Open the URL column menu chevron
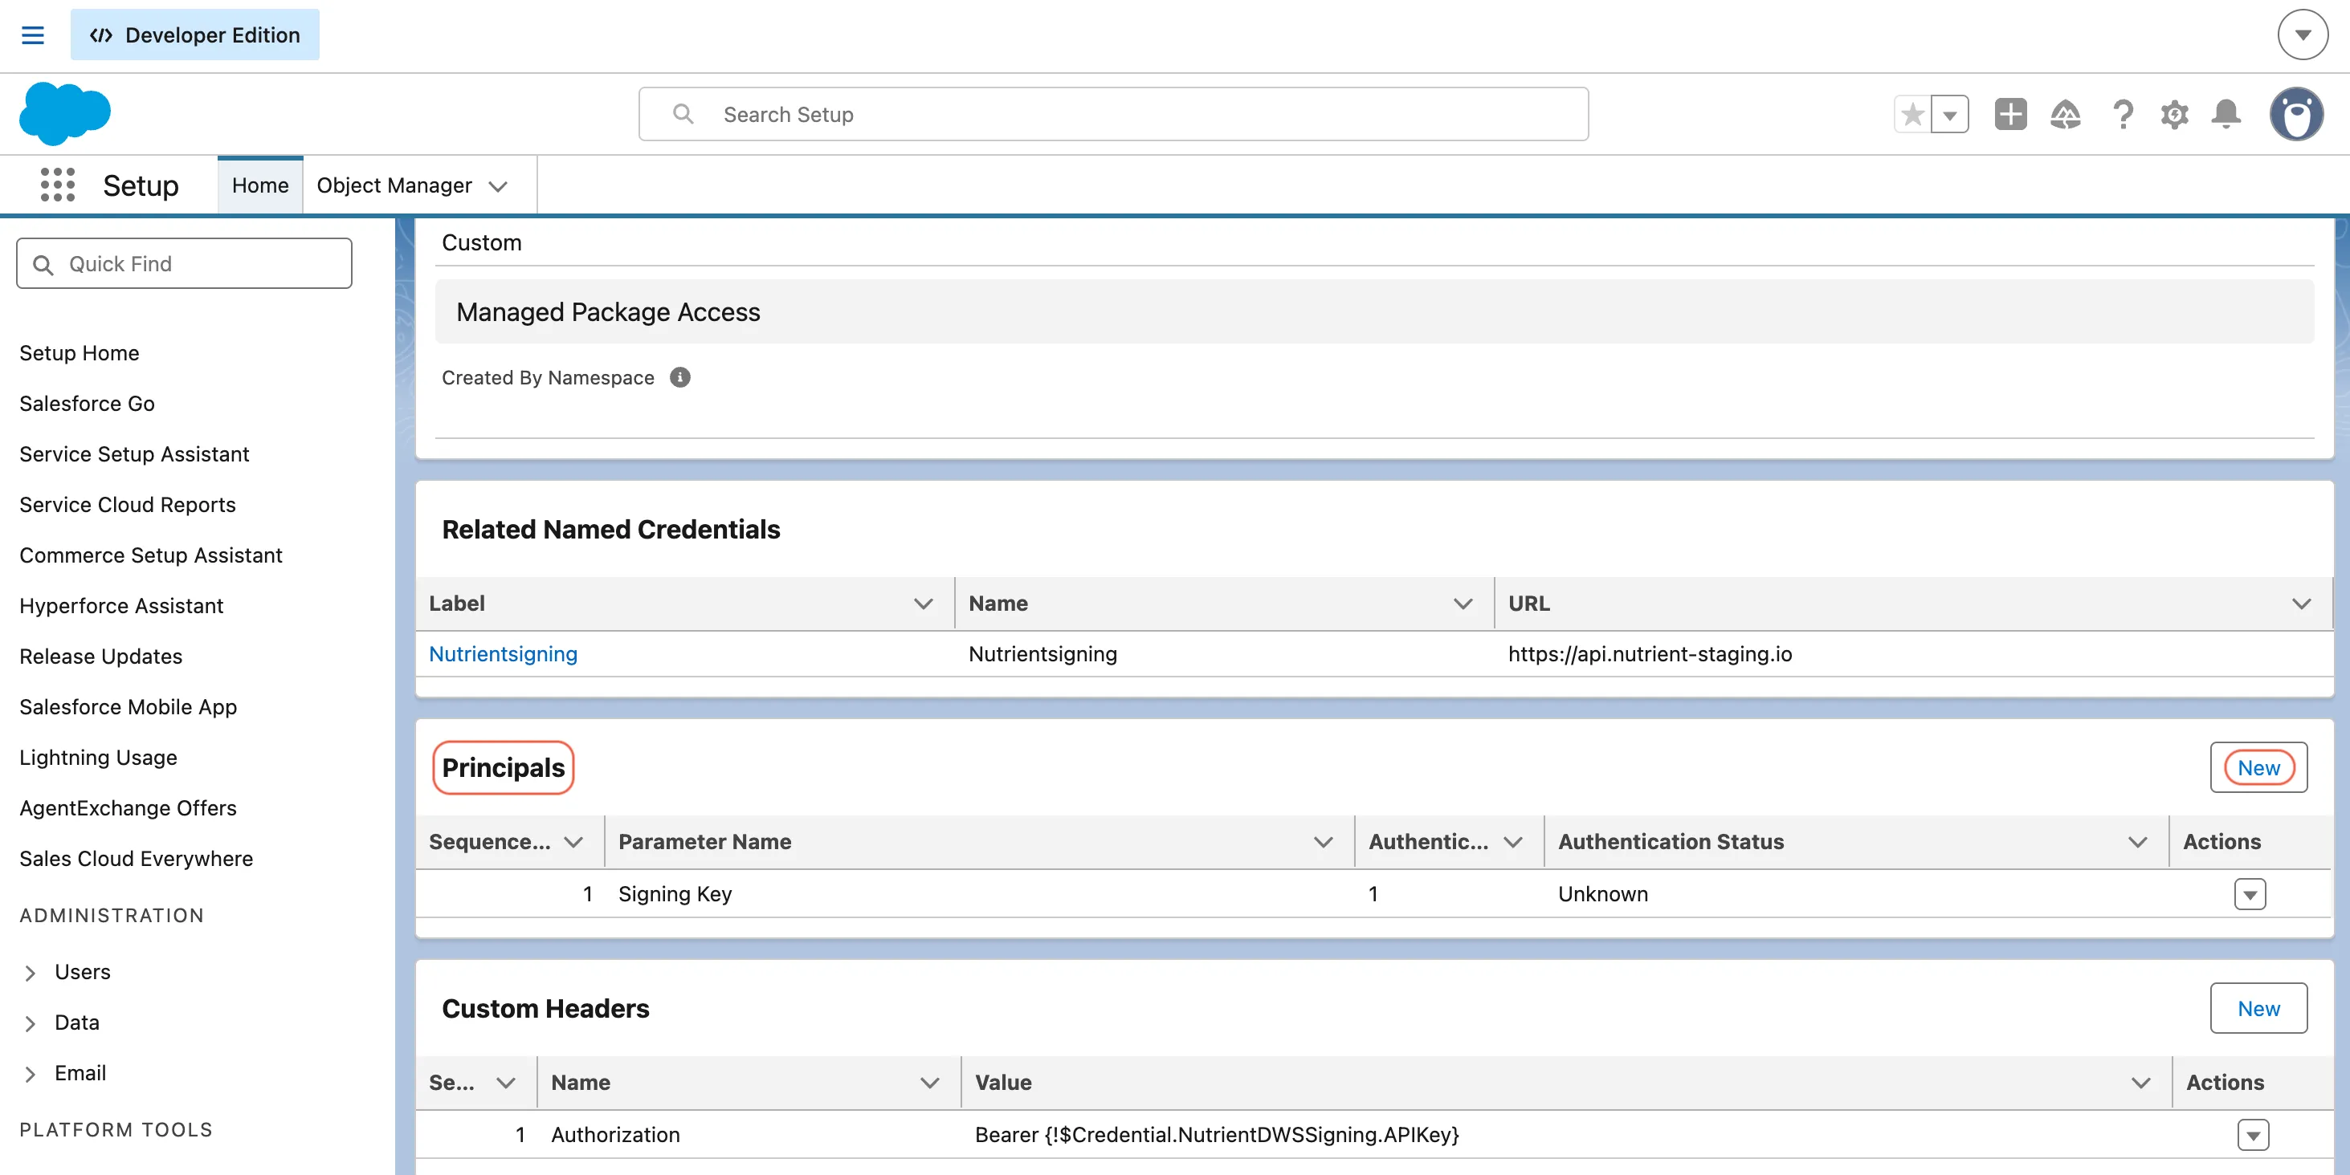 (2302, 604)
